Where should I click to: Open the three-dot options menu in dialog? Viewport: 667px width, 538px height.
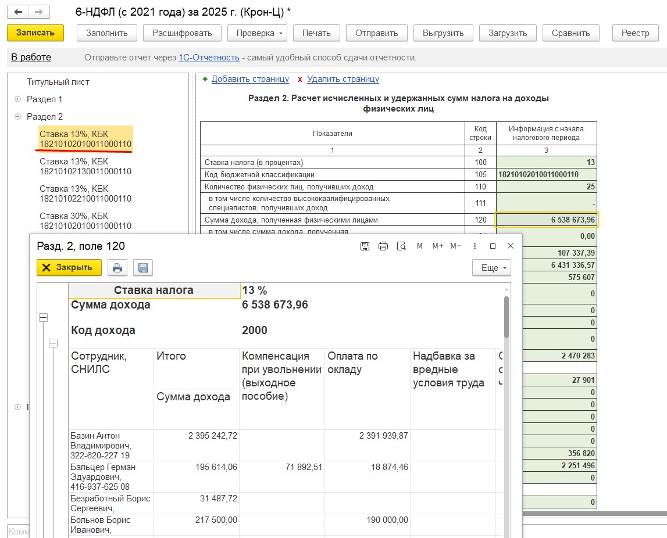(x=475, y=246)
